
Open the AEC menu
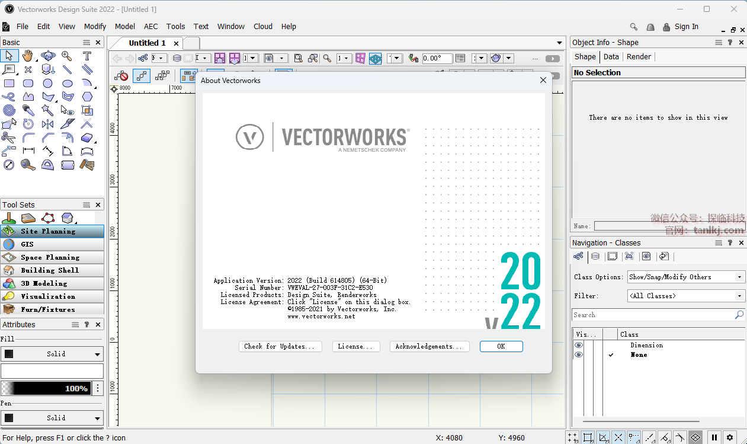[151, 26]
